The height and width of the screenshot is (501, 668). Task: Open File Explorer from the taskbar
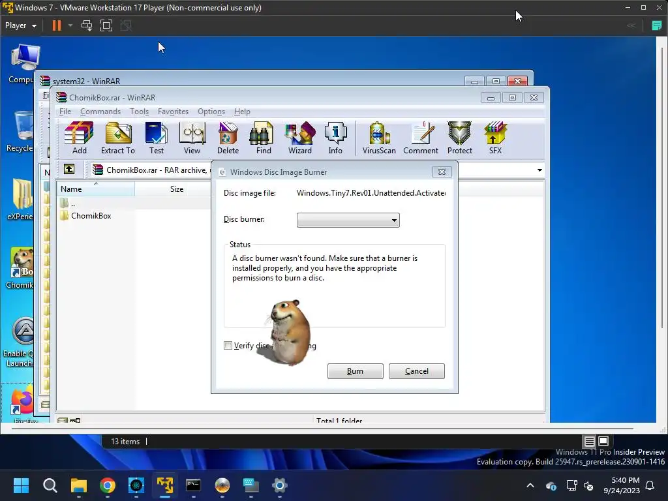coord(79,485)
